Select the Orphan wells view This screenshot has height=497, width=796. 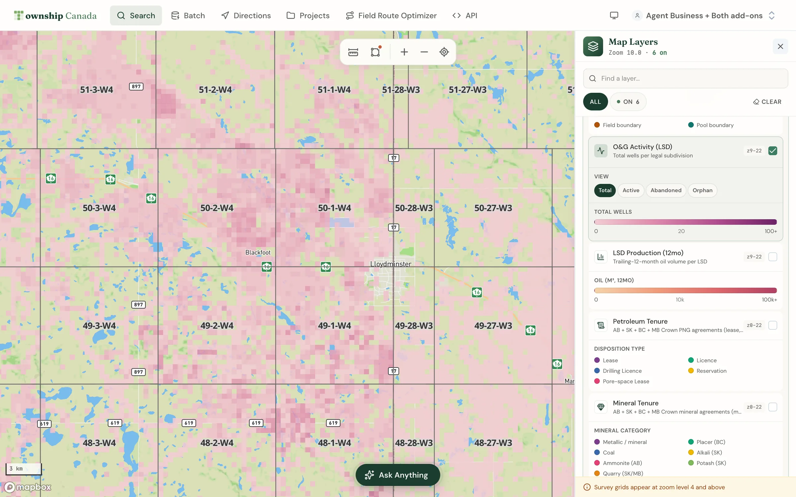(x=702, y=190)
